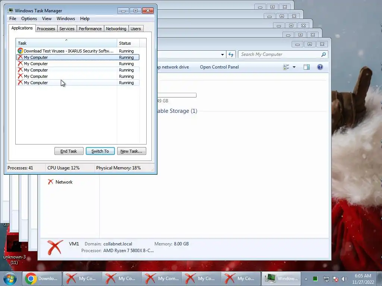Switch to the Performance tab

click(x=90, y=29)
